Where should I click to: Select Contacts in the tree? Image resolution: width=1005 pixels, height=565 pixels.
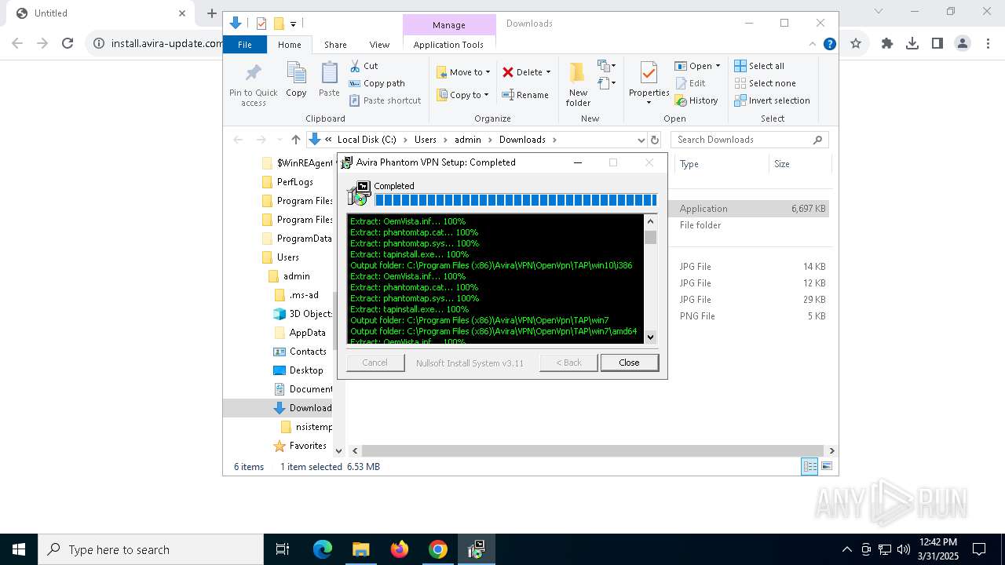(x=301, y=352)
